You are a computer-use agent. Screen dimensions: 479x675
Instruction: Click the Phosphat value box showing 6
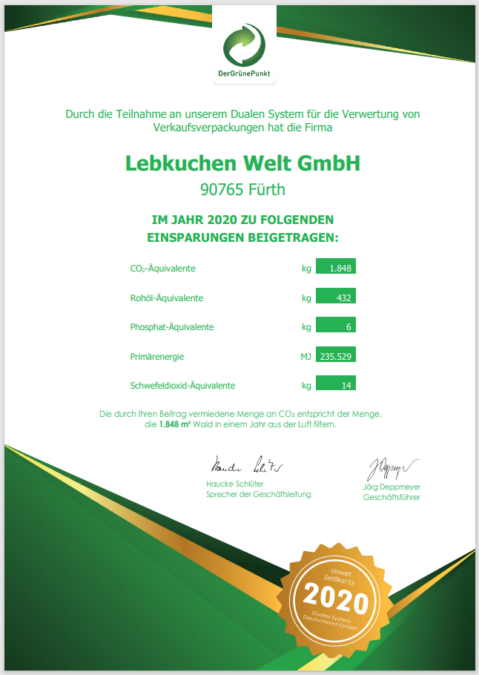(x=336, y=325)
